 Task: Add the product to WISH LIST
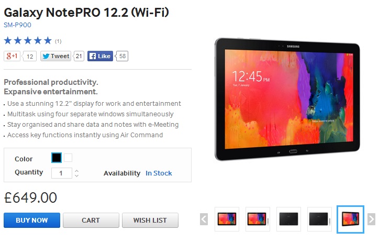(x=150, y=220)
